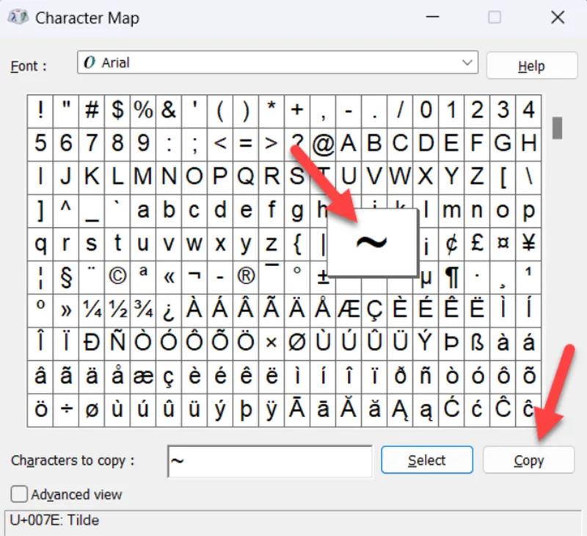Select the pilcrow ¶ character
Screen dimensions: 587x536
click(451, 278)
